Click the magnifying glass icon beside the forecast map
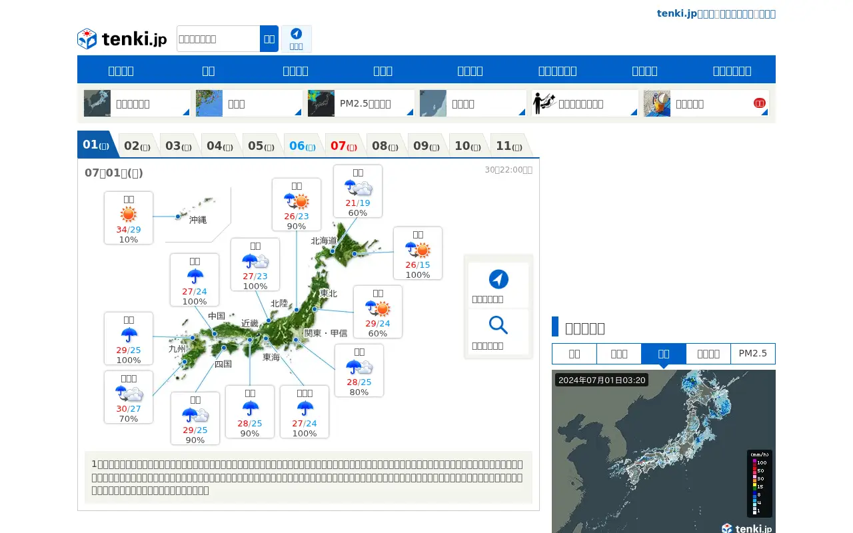This screenshot has width=853, height=533. point(498,325)
